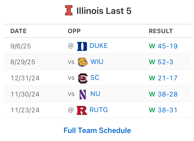
Task: Open the NU team link
Action: tap(95, 94)
